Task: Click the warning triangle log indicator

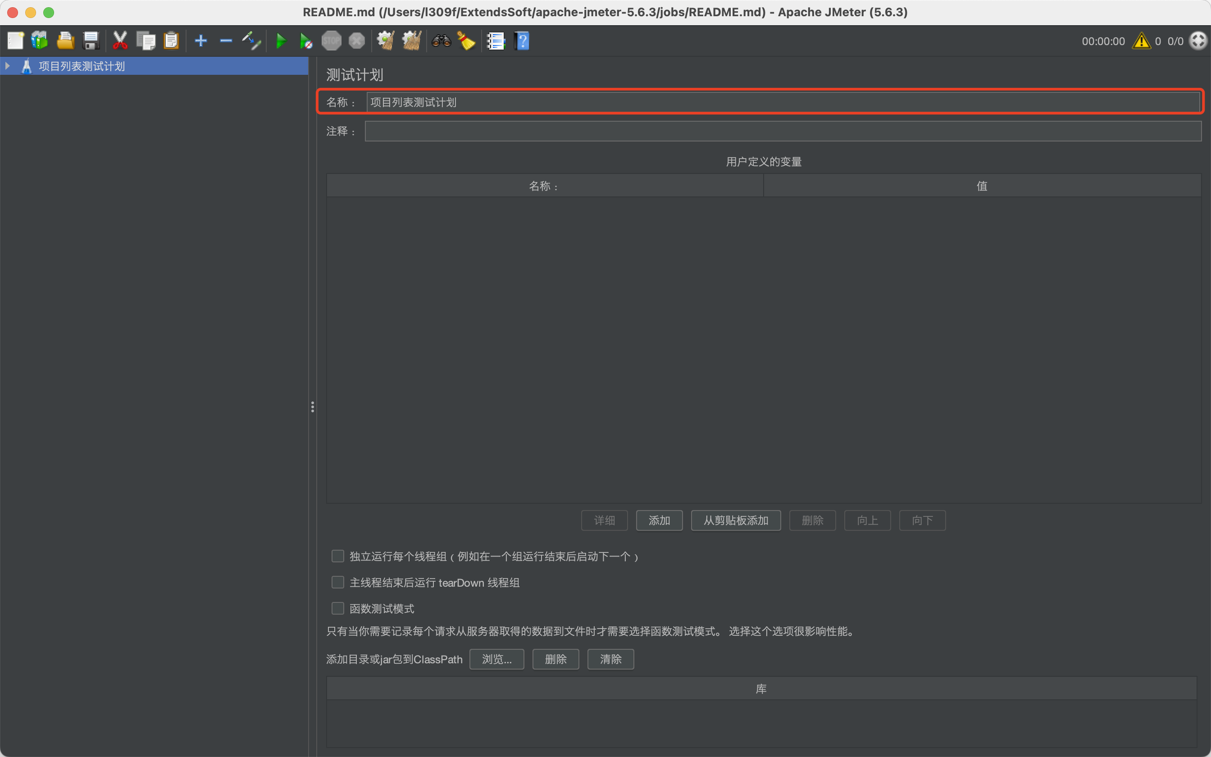Action: (1142, 41)
